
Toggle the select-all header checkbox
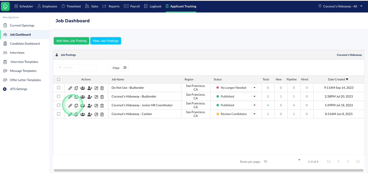pos(59,79)
